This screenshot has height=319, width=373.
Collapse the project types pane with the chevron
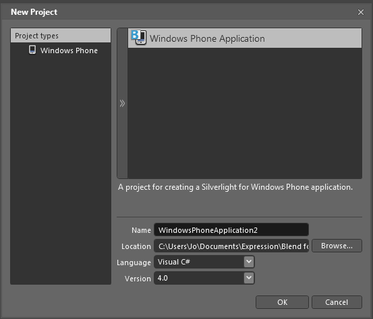122,103
